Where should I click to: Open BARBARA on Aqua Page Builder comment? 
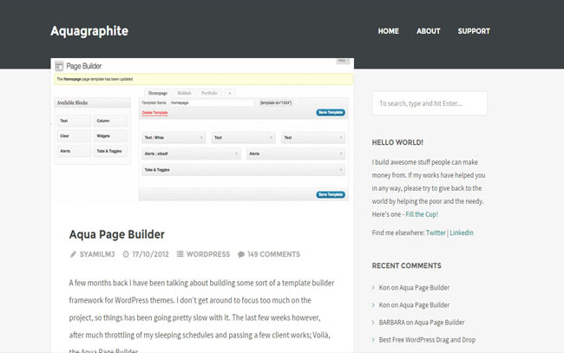click(422, 323)
